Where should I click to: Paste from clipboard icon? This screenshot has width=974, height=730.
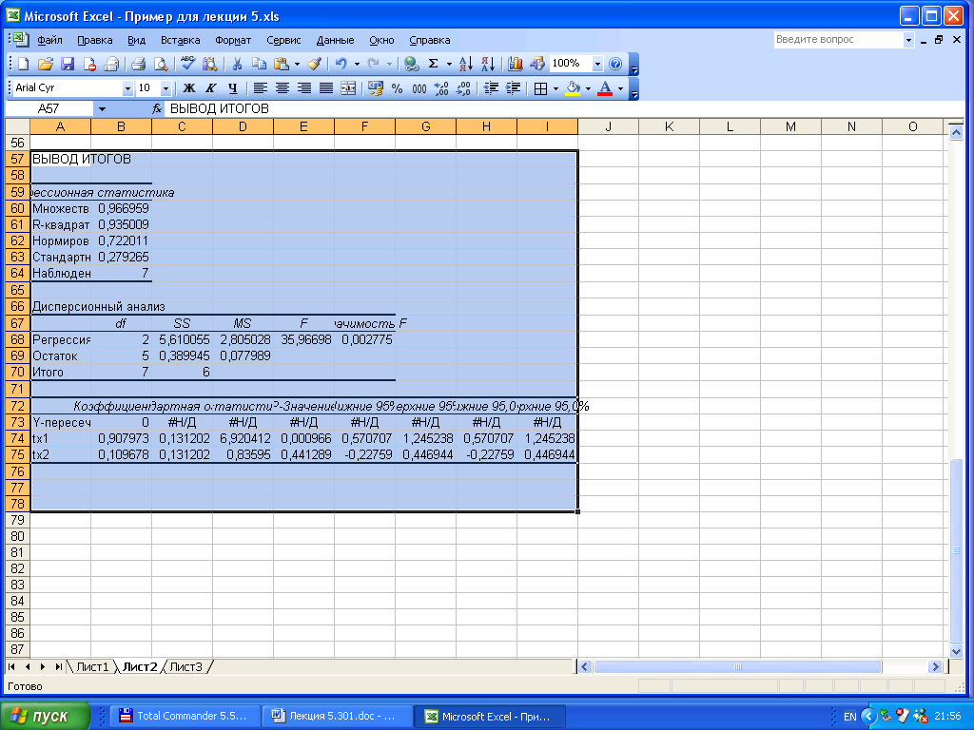tap(282, 64)
